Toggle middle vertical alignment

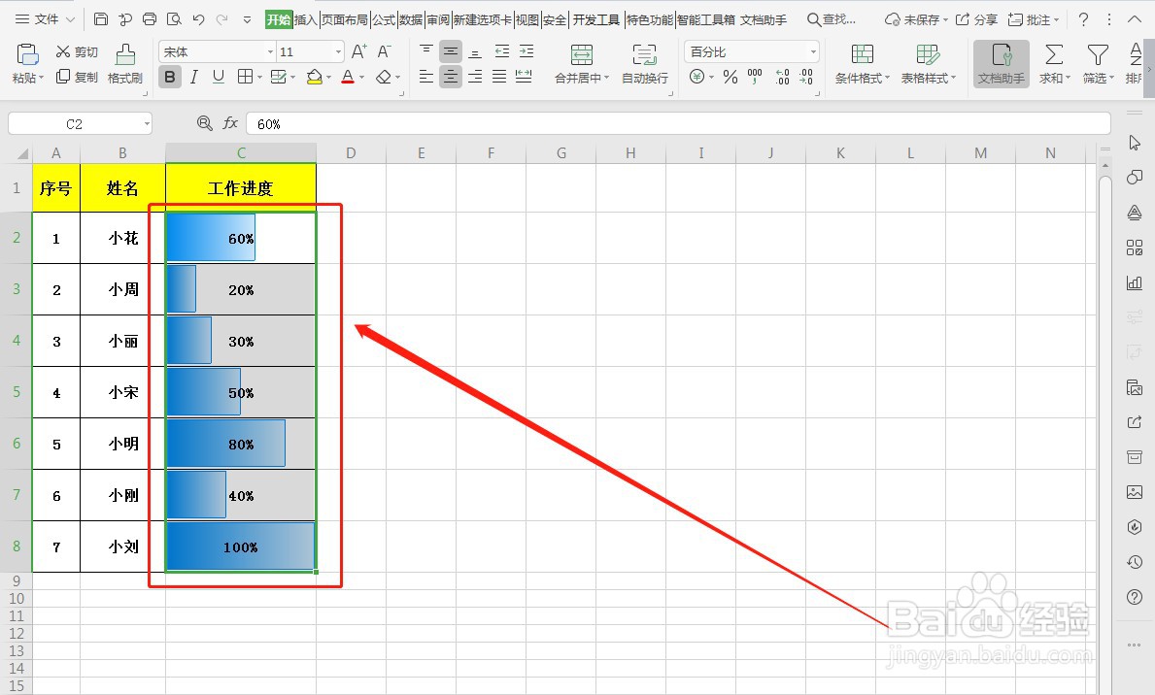pyautogui.click(x=451, y=50)
